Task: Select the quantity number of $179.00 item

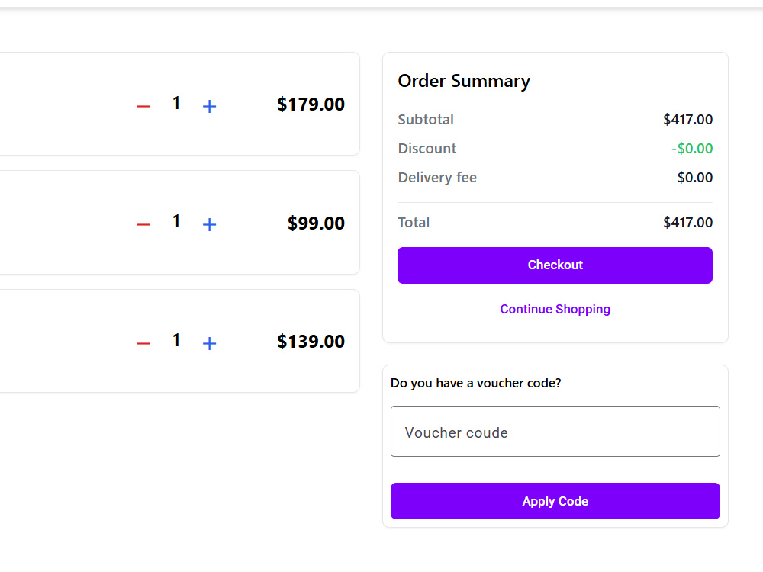Action: tap(176, 103)
